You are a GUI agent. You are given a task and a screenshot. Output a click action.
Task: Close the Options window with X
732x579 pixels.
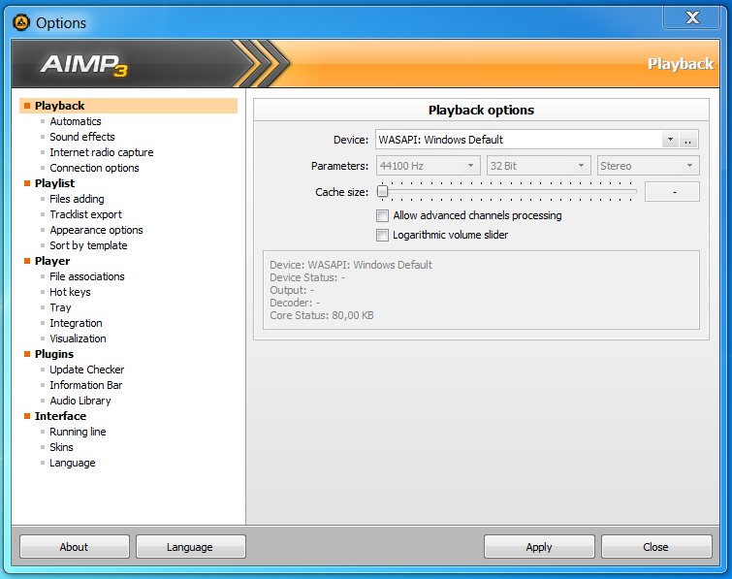click(x=692, y=17)
